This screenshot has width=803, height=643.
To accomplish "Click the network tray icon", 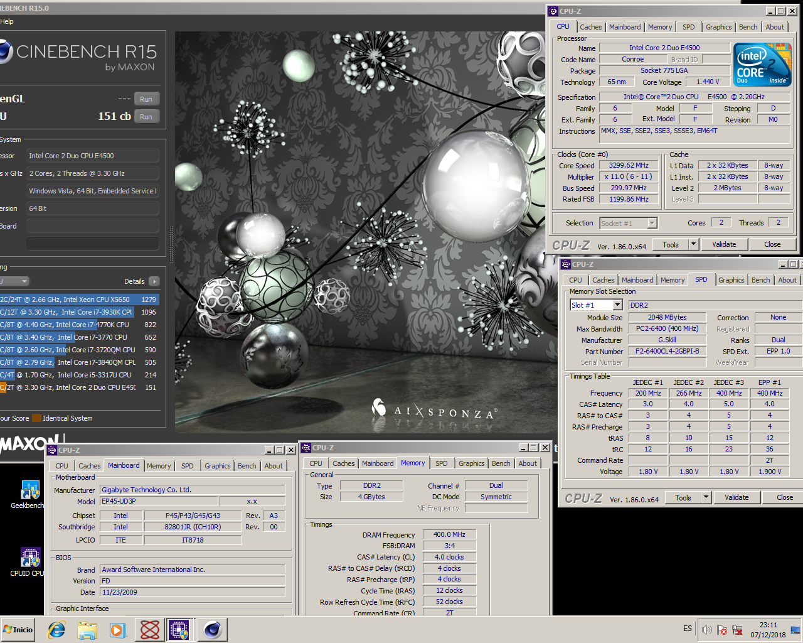I will pyautogui.click(x=737, y=630).
